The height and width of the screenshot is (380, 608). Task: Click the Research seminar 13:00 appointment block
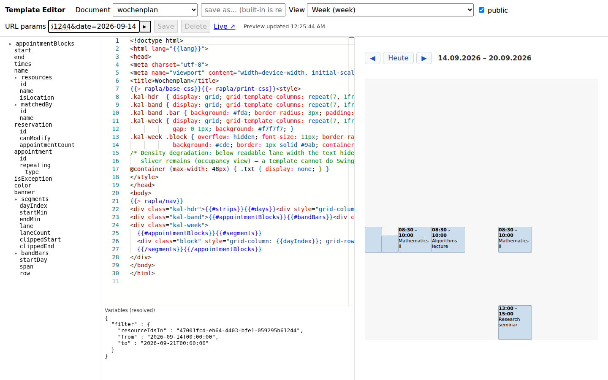point(515,323)
